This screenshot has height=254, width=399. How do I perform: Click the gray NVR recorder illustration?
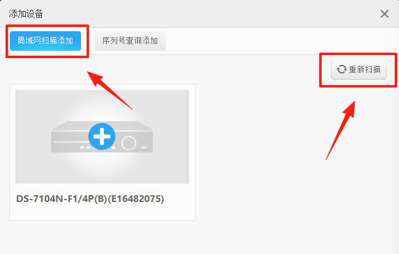click(102, 136)
